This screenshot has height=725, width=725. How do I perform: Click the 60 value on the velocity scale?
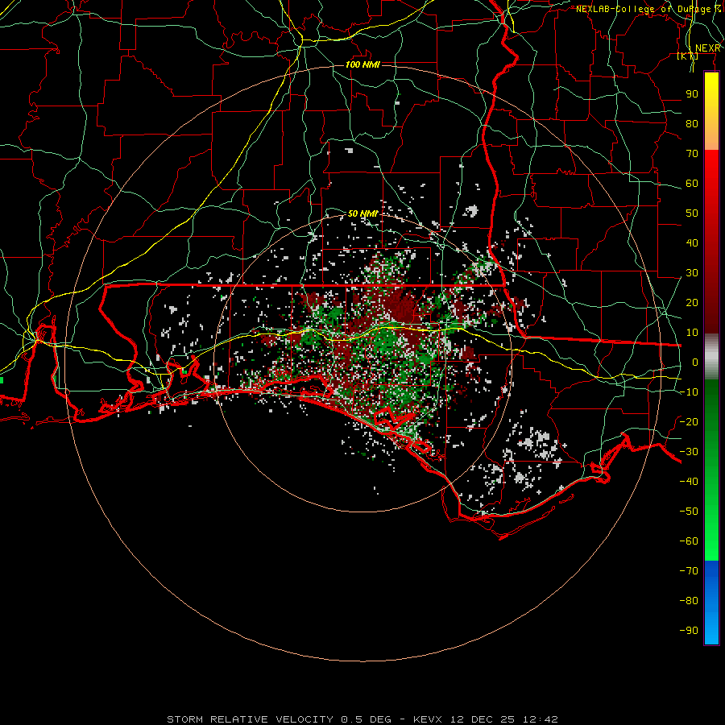[692, 184]
